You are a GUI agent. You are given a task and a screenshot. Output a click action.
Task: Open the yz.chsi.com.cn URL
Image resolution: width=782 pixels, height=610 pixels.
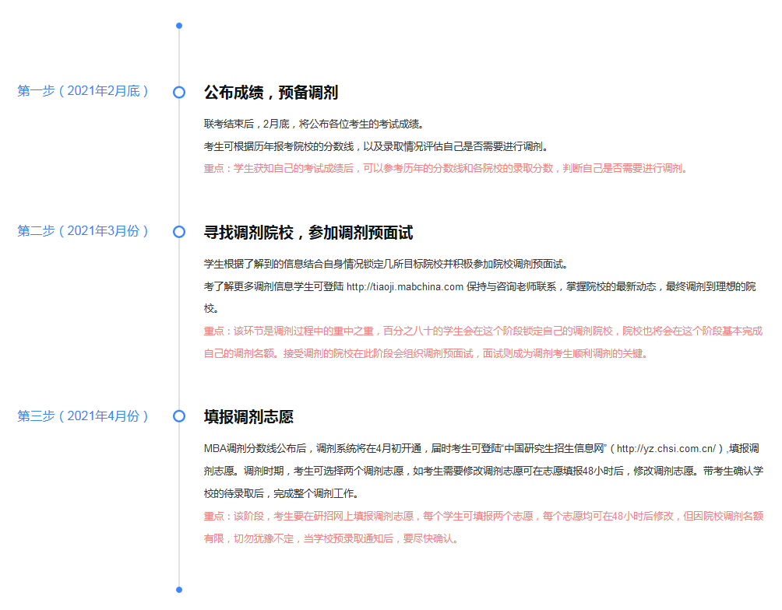coord(665,449)
